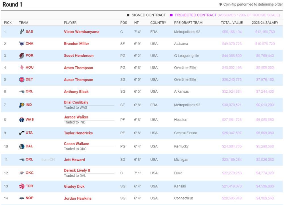The height and width of the screenshot is (205, 284).
Task: Click the Portland Trail Blazers logo icon
Action: (x=22, y=56)
